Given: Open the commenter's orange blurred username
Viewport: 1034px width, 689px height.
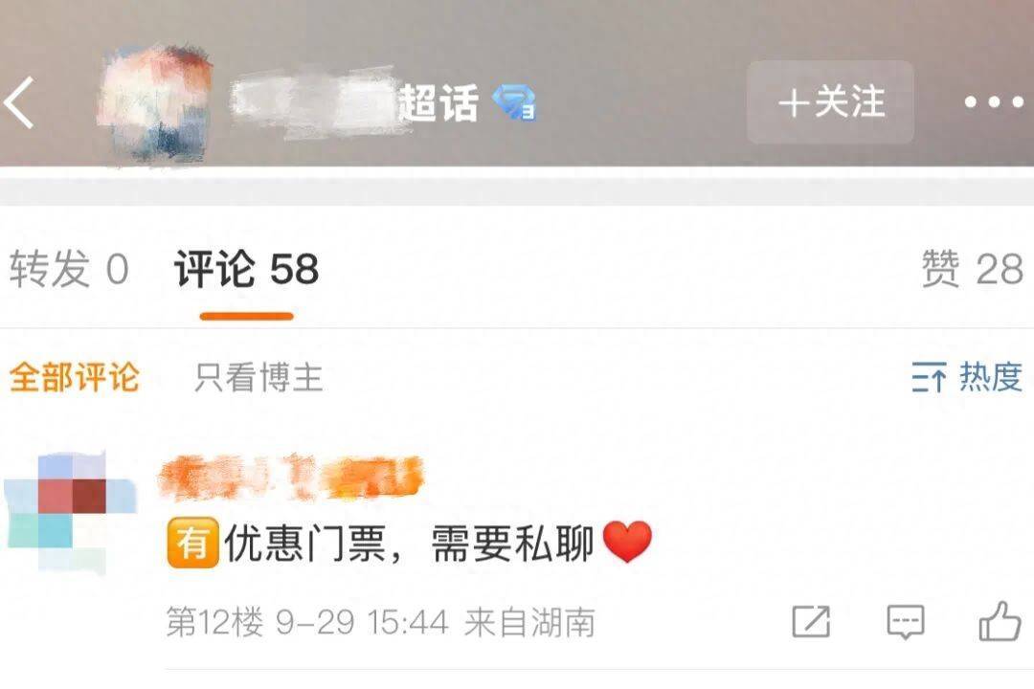Looking at the screenshot, I should point(290,478).
